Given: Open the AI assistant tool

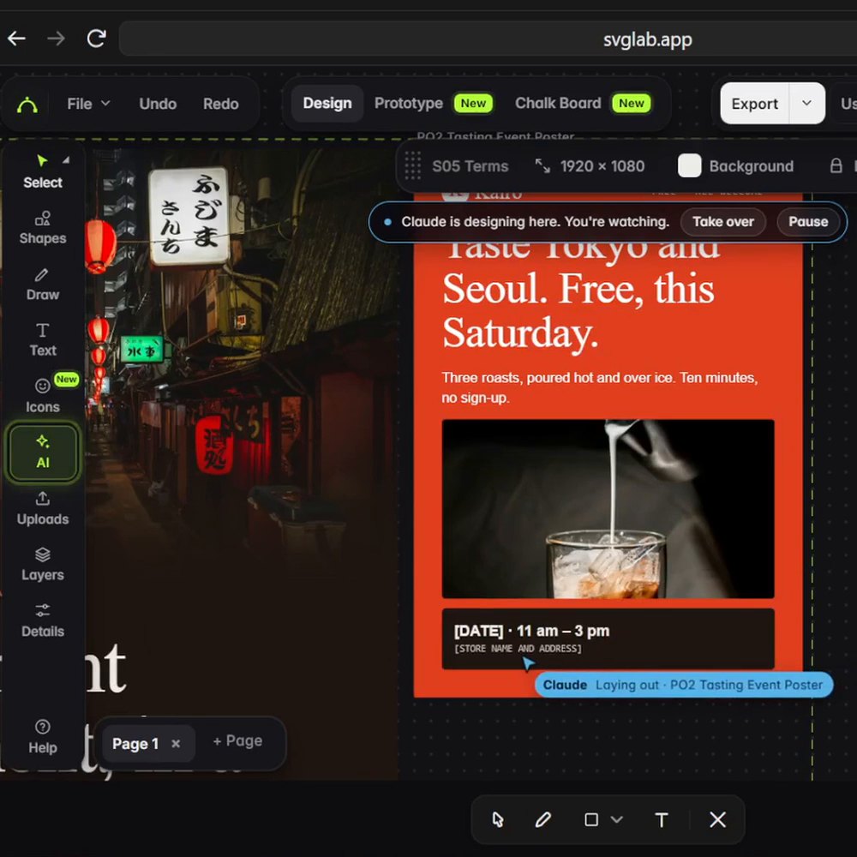Looking at the screenshot, I should coord(43,452).
